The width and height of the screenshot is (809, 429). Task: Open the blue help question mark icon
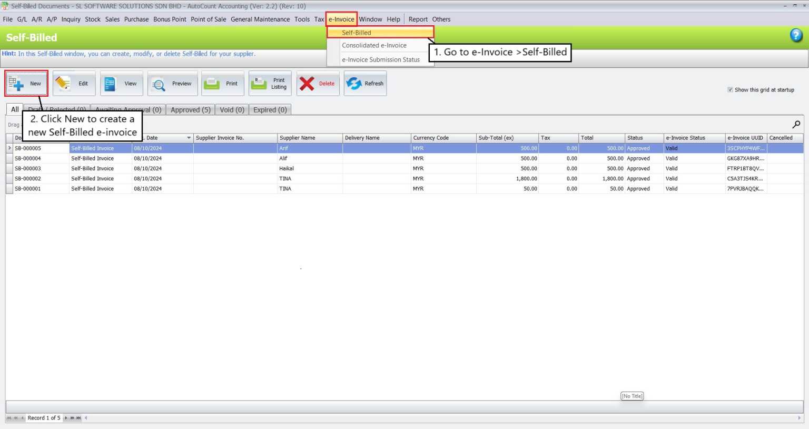tap(796, 35)
